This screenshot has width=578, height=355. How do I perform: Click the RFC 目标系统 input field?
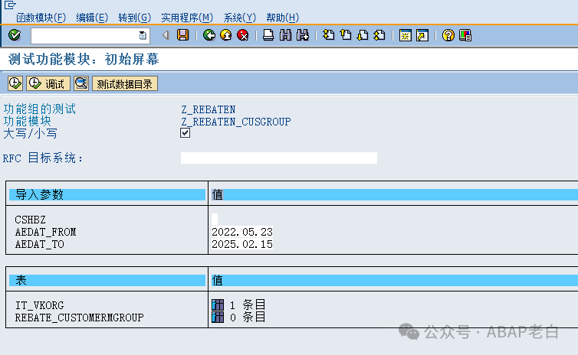[x=279, y=158]
